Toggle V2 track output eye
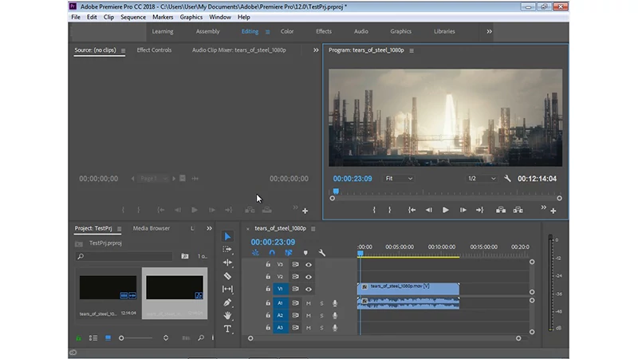Image resolution: width=638 pixels, height=359 pixels. tap(309, 277)
